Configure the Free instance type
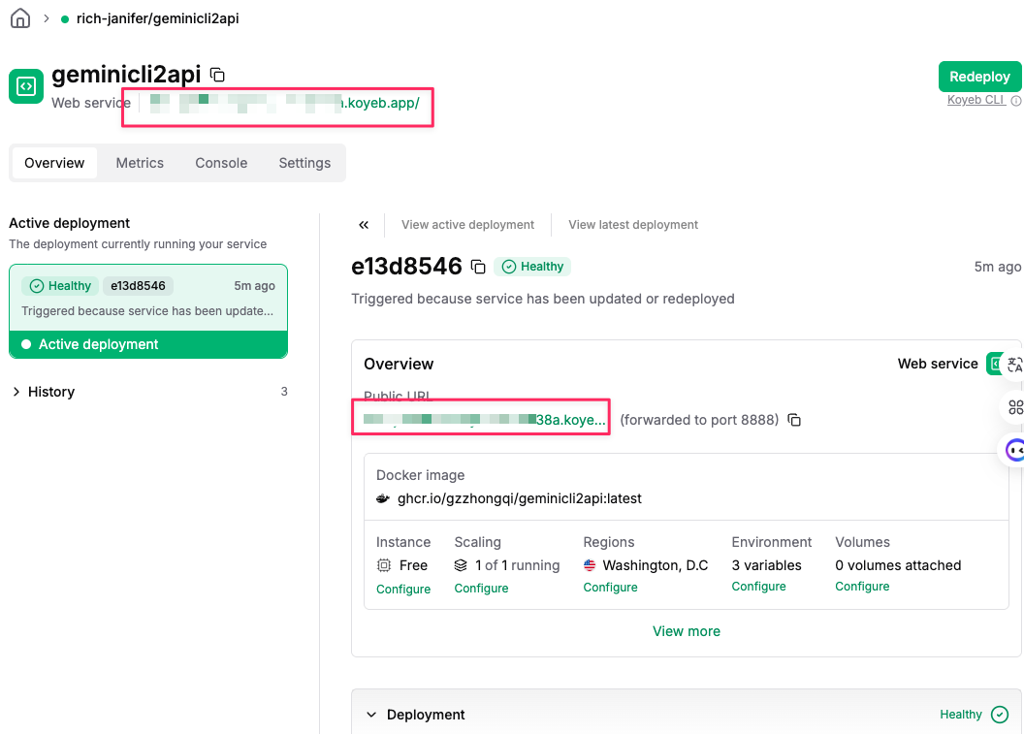The height and width of the screenshot is (734, 1024). [x=403, y=590]
